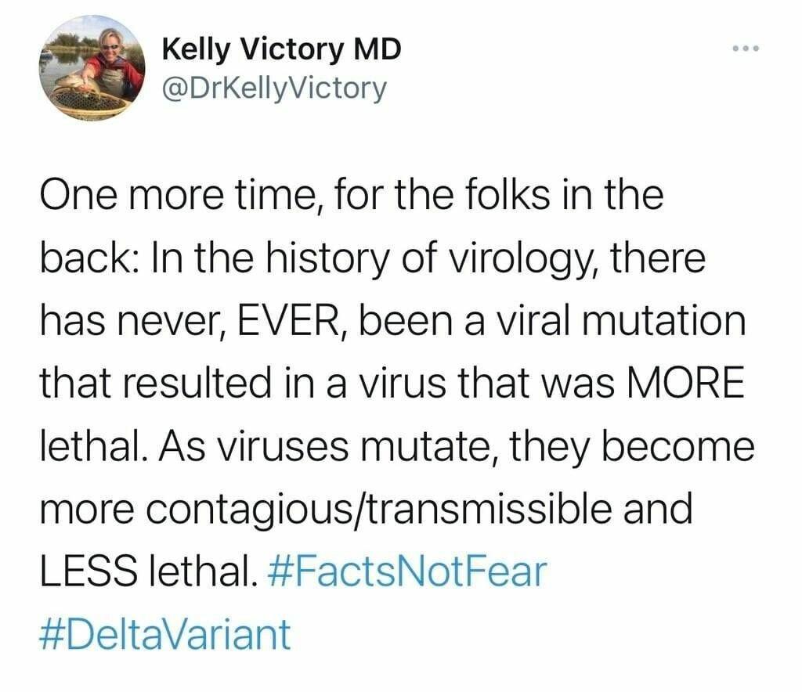Click the word history in tweet
This screenshot has width=802, height=692.
click(x=327, y=260)
